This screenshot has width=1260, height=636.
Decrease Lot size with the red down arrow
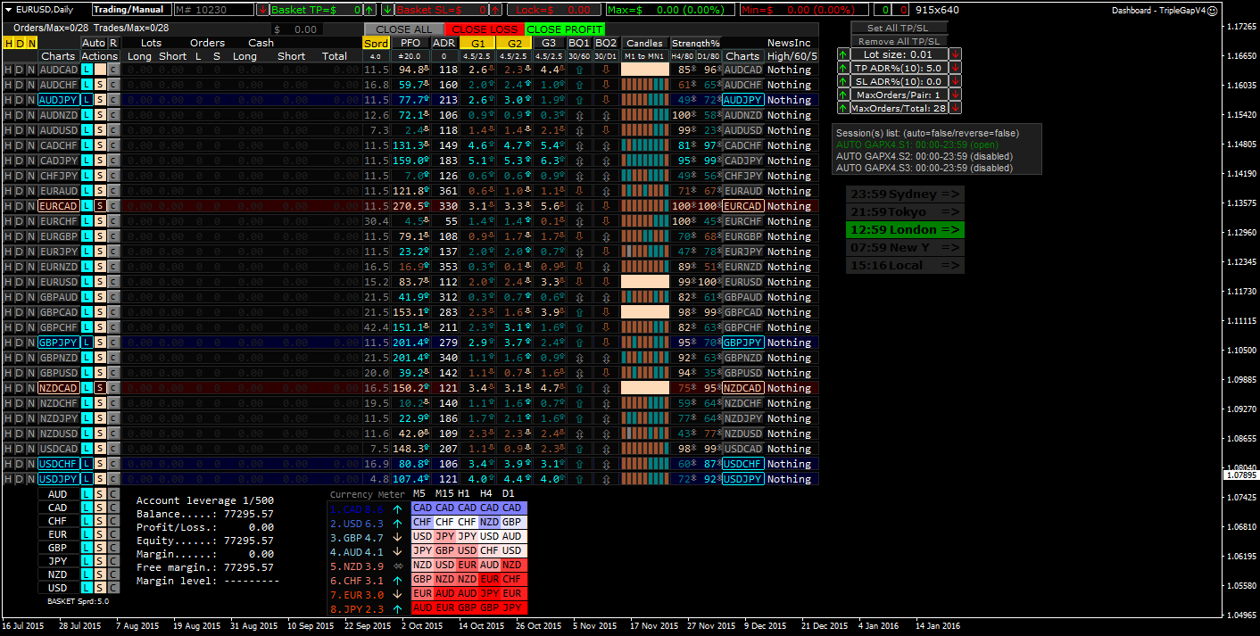(956, 54)
